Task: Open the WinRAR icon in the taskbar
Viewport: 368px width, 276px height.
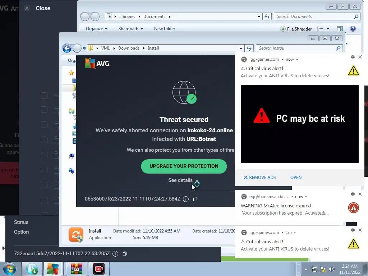Action: click(76, 269)
